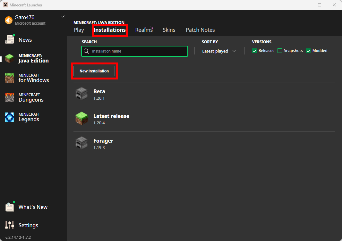Switch to the Play tab
Screen dimensions: 342x241
point(79,30)
